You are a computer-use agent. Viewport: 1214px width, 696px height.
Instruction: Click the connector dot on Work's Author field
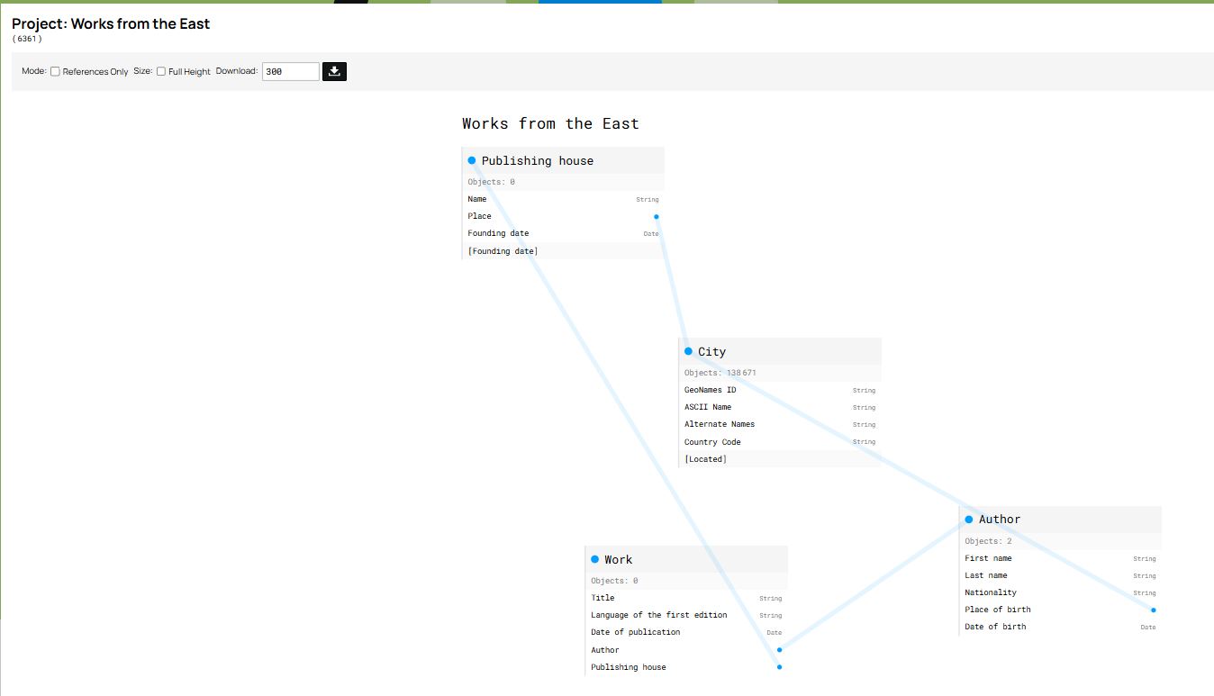point(779,649)
